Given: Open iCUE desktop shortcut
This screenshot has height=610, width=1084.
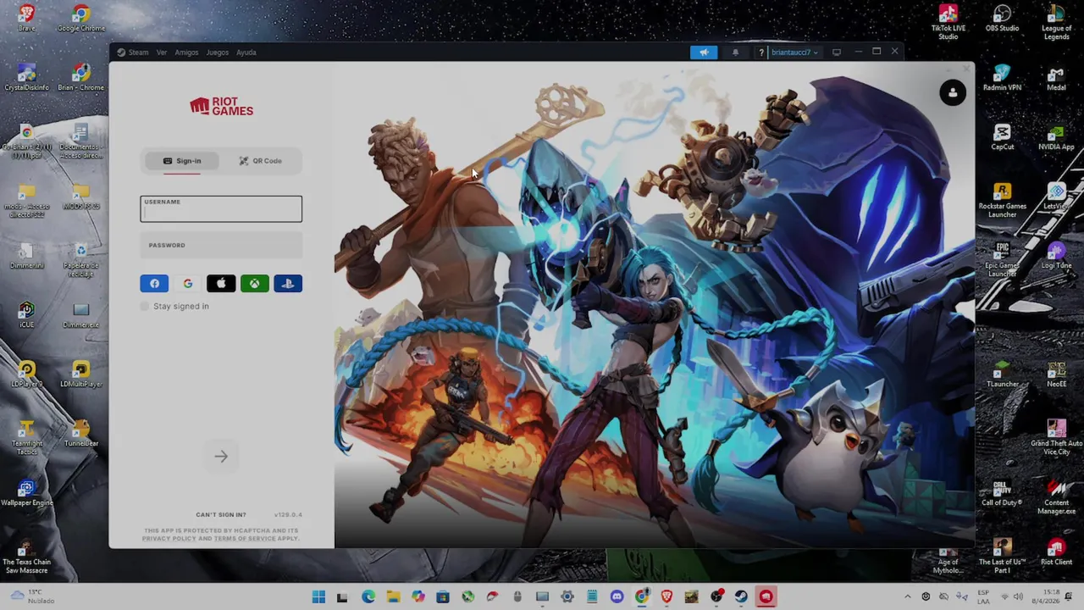Looking at the screenshot, I should coord(27,314).
